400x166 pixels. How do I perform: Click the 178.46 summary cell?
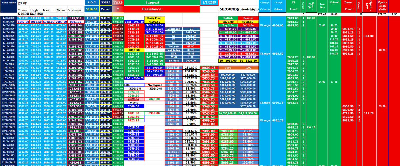pos(322,15)
